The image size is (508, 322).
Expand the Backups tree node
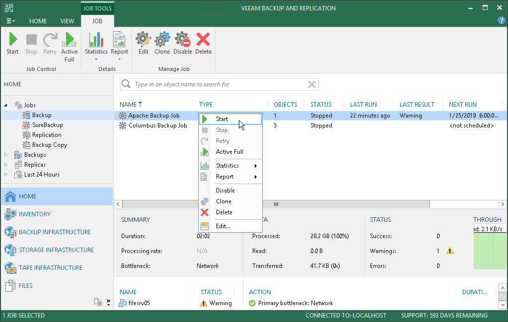coord(5,155)
